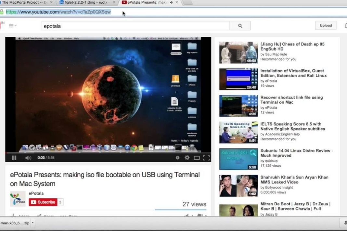Click the tab audio speaker indicator

click(172, 2)
